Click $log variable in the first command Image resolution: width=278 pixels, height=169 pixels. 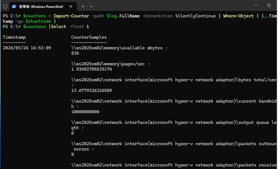tap(112, 16)
